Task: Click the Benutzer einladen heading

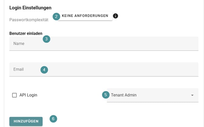Action: [26, 33]
